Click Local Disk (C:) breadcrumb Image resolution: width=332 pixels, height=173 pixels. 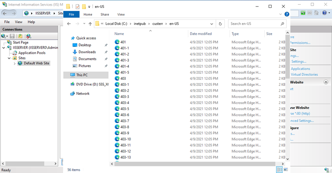[x=116, y=24]
